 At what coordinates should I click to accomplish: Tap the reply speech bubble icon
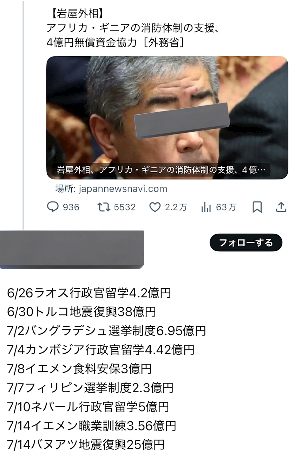(x=53, y=207)
